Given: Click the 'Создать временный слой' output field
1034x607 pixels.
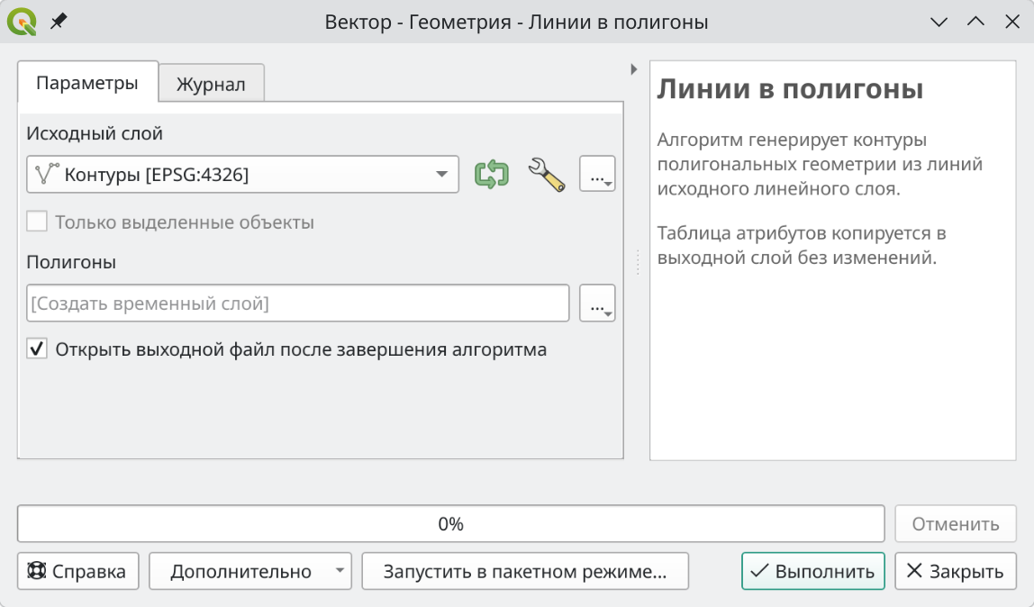Looking at the screenshot, I should [297, 303].
